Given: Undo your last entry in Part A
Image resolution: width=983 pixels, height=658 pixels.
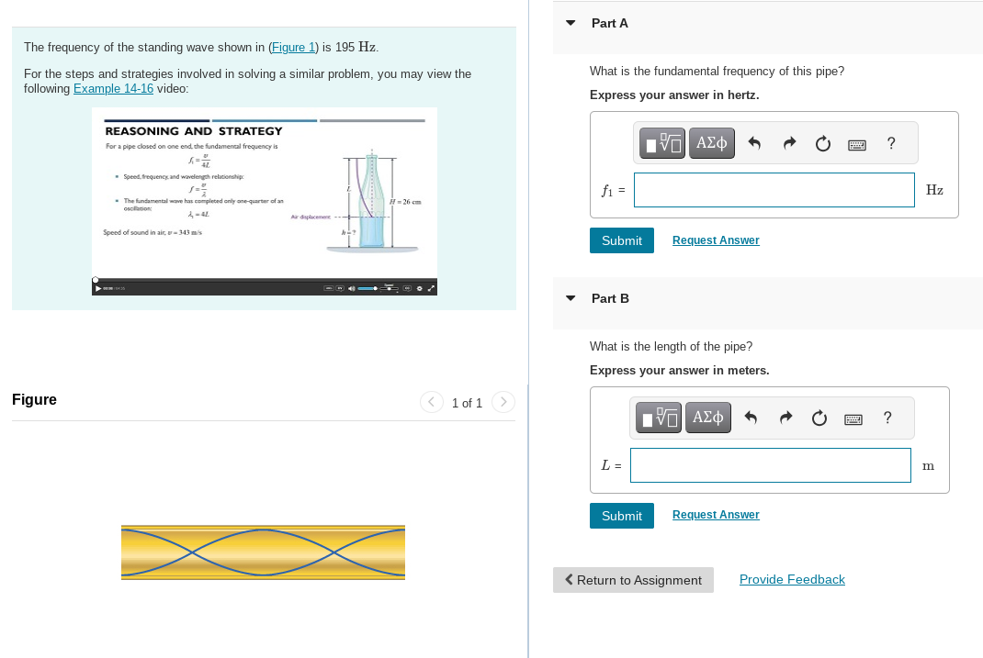Looking at the screenshot, I should 755,143.
